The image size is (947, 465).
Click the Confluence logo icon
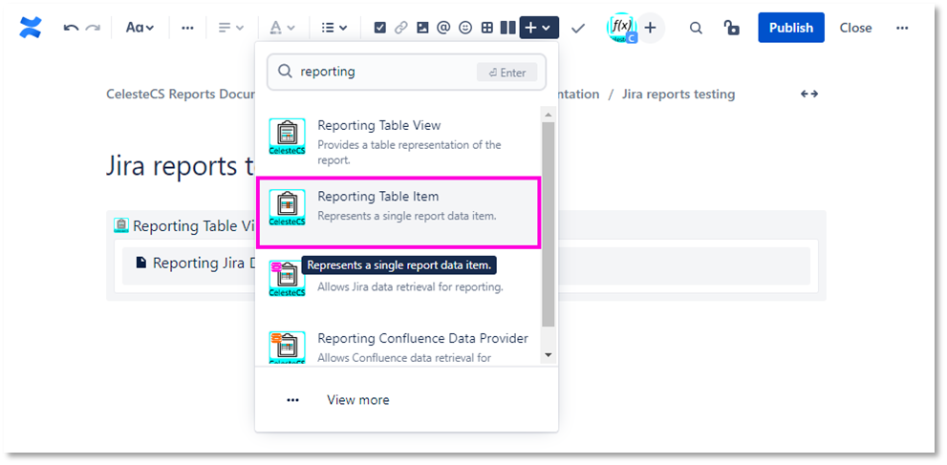[x=31, y=28]
